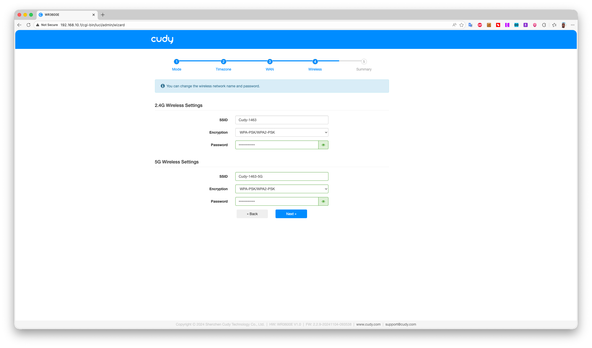Viewport: 592px width, 348px height.
Task: Open the Favorites list icon
Action: (x=554, y=25)
